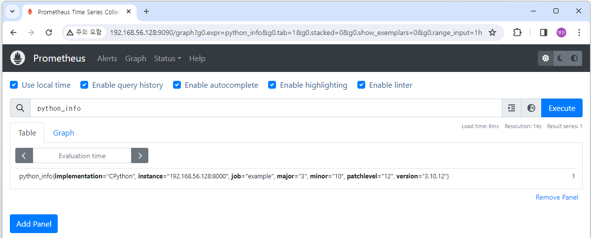Viewport: 591px width, 238px height.
Task: Switch to the Graph tab in the panel
Action: [x=64, y=133]
